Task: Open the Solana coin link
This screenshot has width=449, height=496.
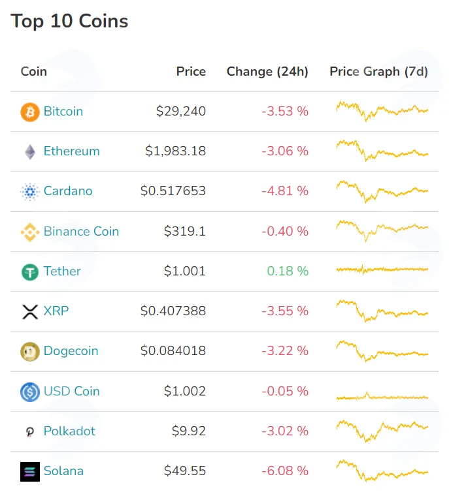Action: click(x=63, y=471)
